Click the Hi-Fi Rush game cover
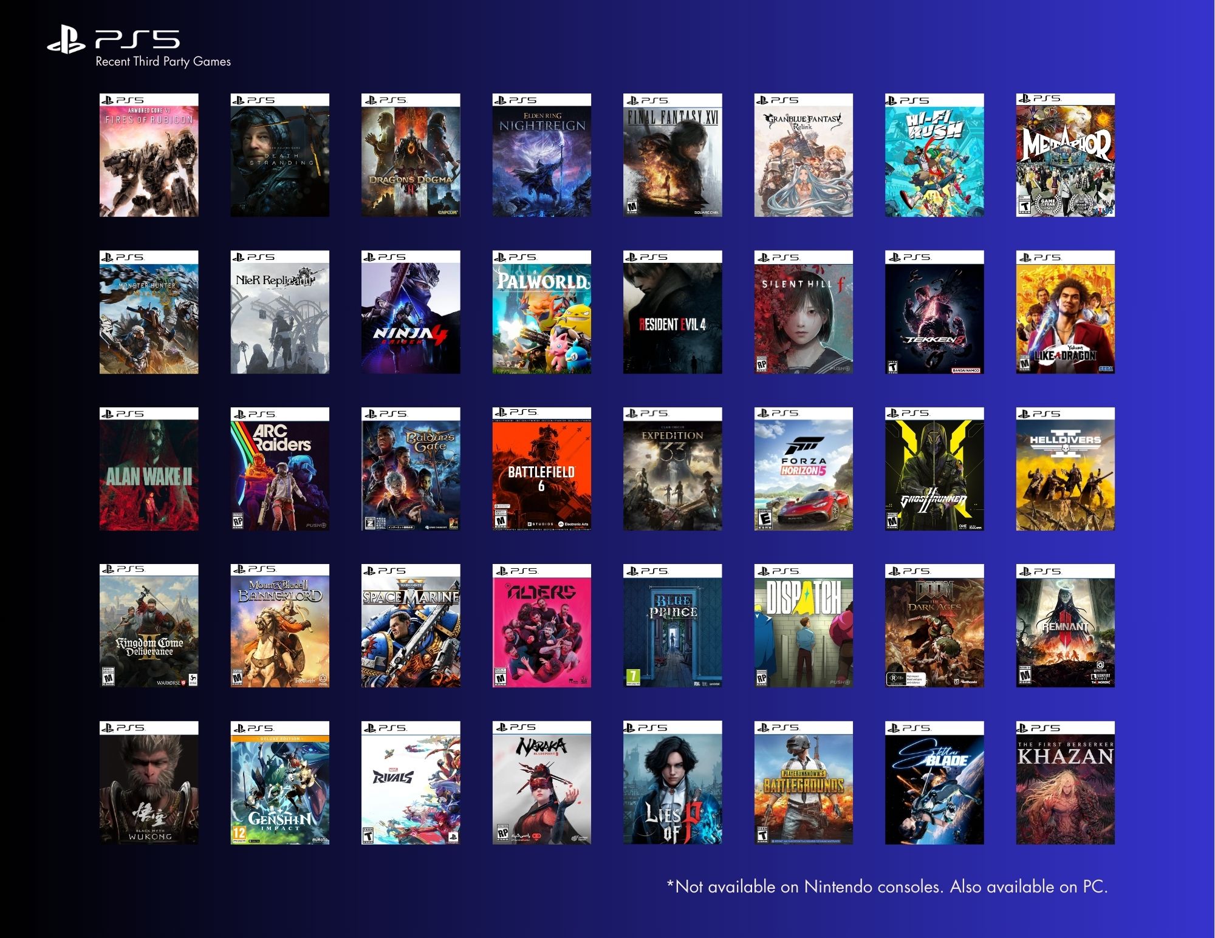The image size is (1215, 938). click(934, 155)
